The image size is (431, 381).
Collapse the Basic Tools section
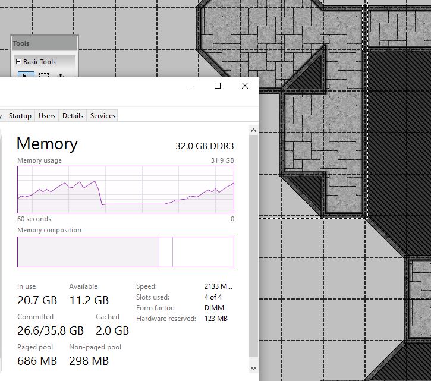pos(18,62)
